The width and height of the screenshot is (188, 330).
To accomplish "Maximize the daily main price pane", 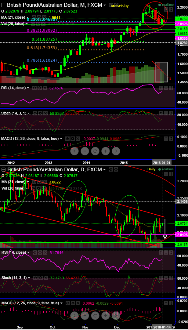I will tap(171, 174).
